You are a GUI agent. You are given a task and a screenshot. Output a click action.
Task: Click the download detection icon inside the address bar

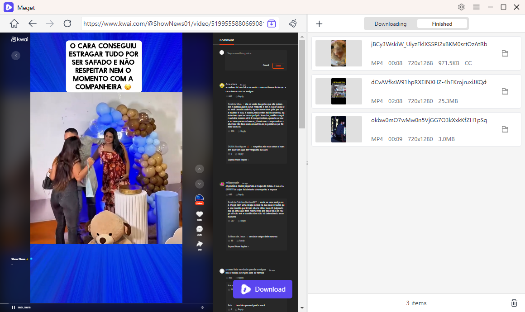point(271,24)
